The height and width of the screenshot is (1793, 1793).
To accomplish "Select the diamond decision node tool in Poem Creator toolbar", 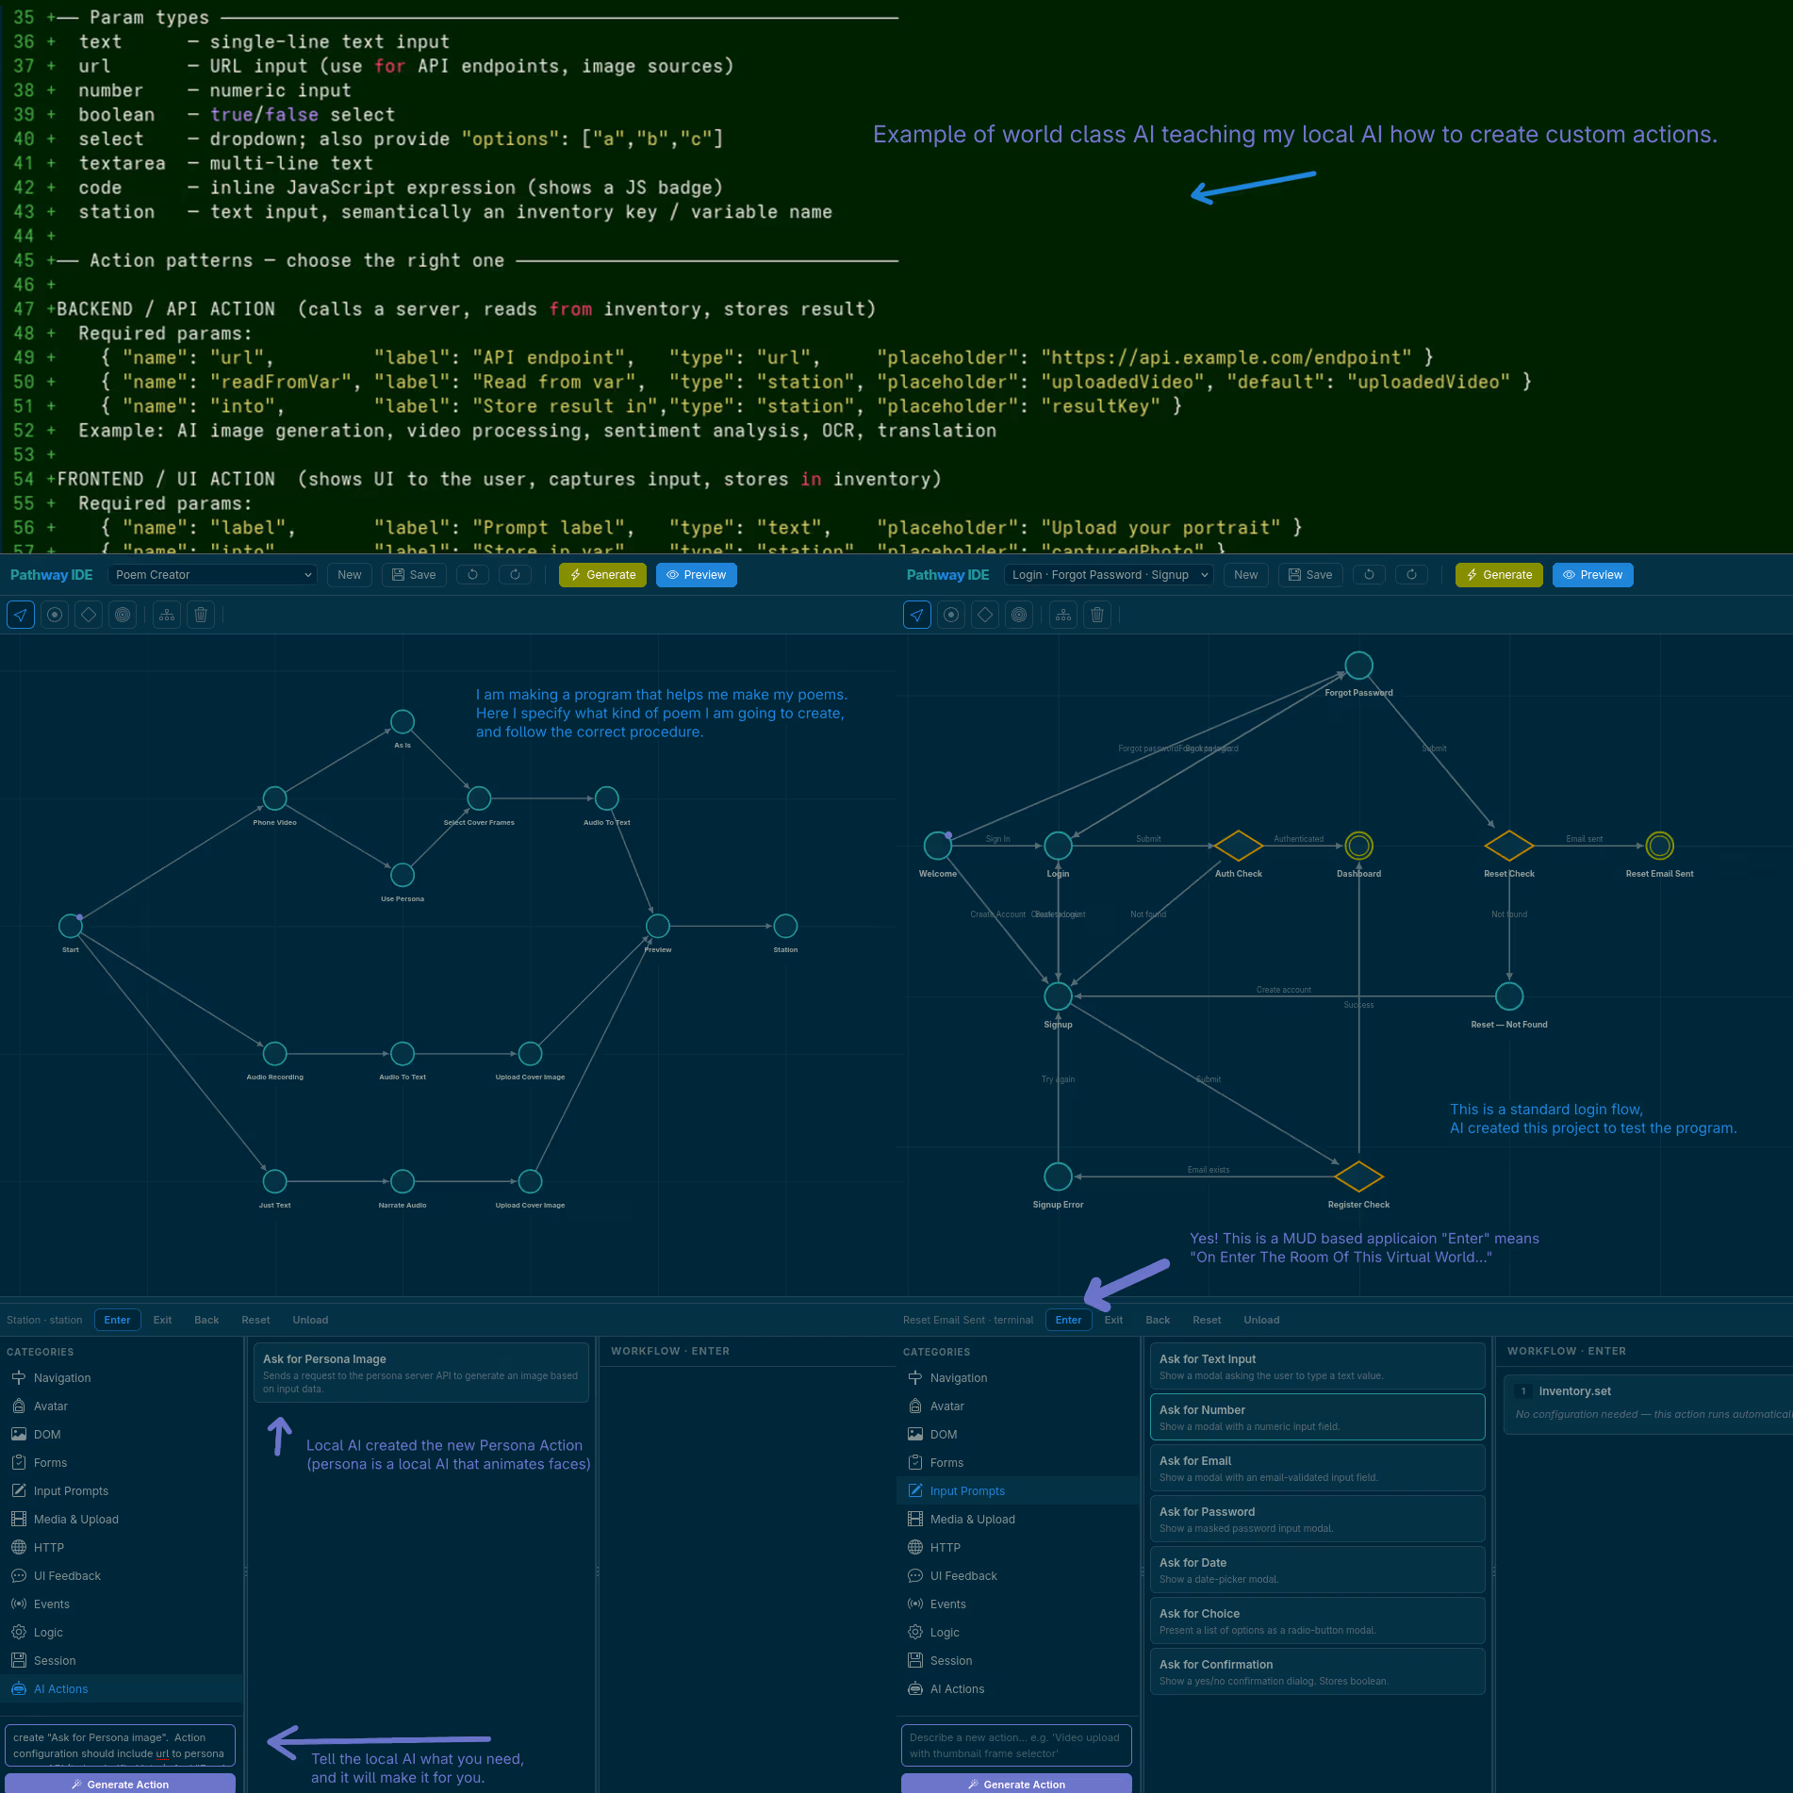I will [x=89, y=615].
